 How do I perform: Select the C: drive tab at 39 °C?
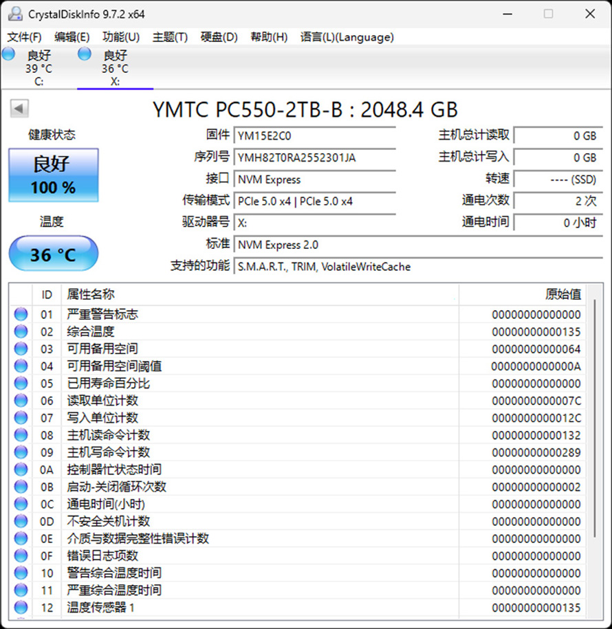coord(39,69)
